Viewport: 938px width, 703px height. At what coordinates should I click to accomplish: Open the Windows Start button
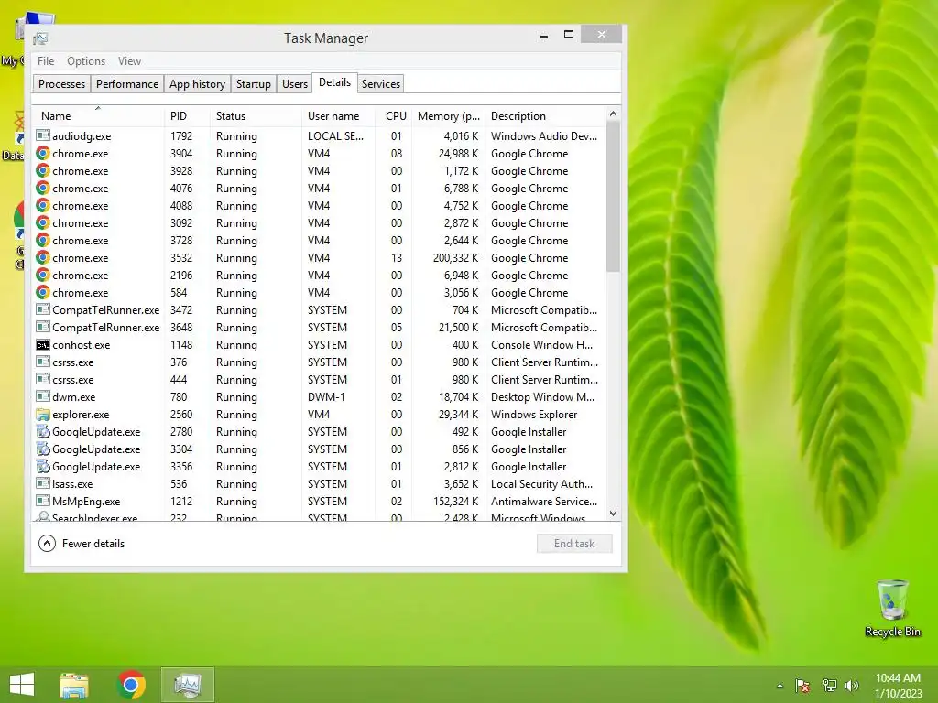(22, 685)
